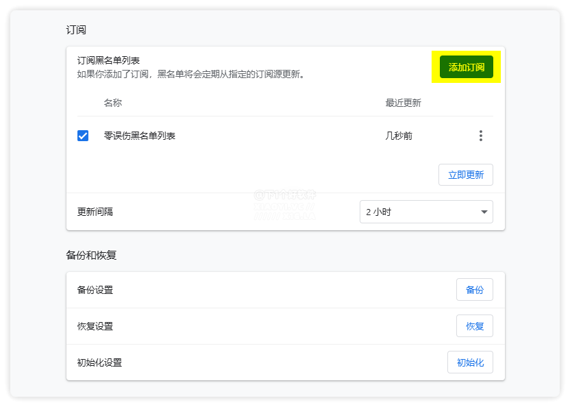Click the 备份 button

coord(474,290)
